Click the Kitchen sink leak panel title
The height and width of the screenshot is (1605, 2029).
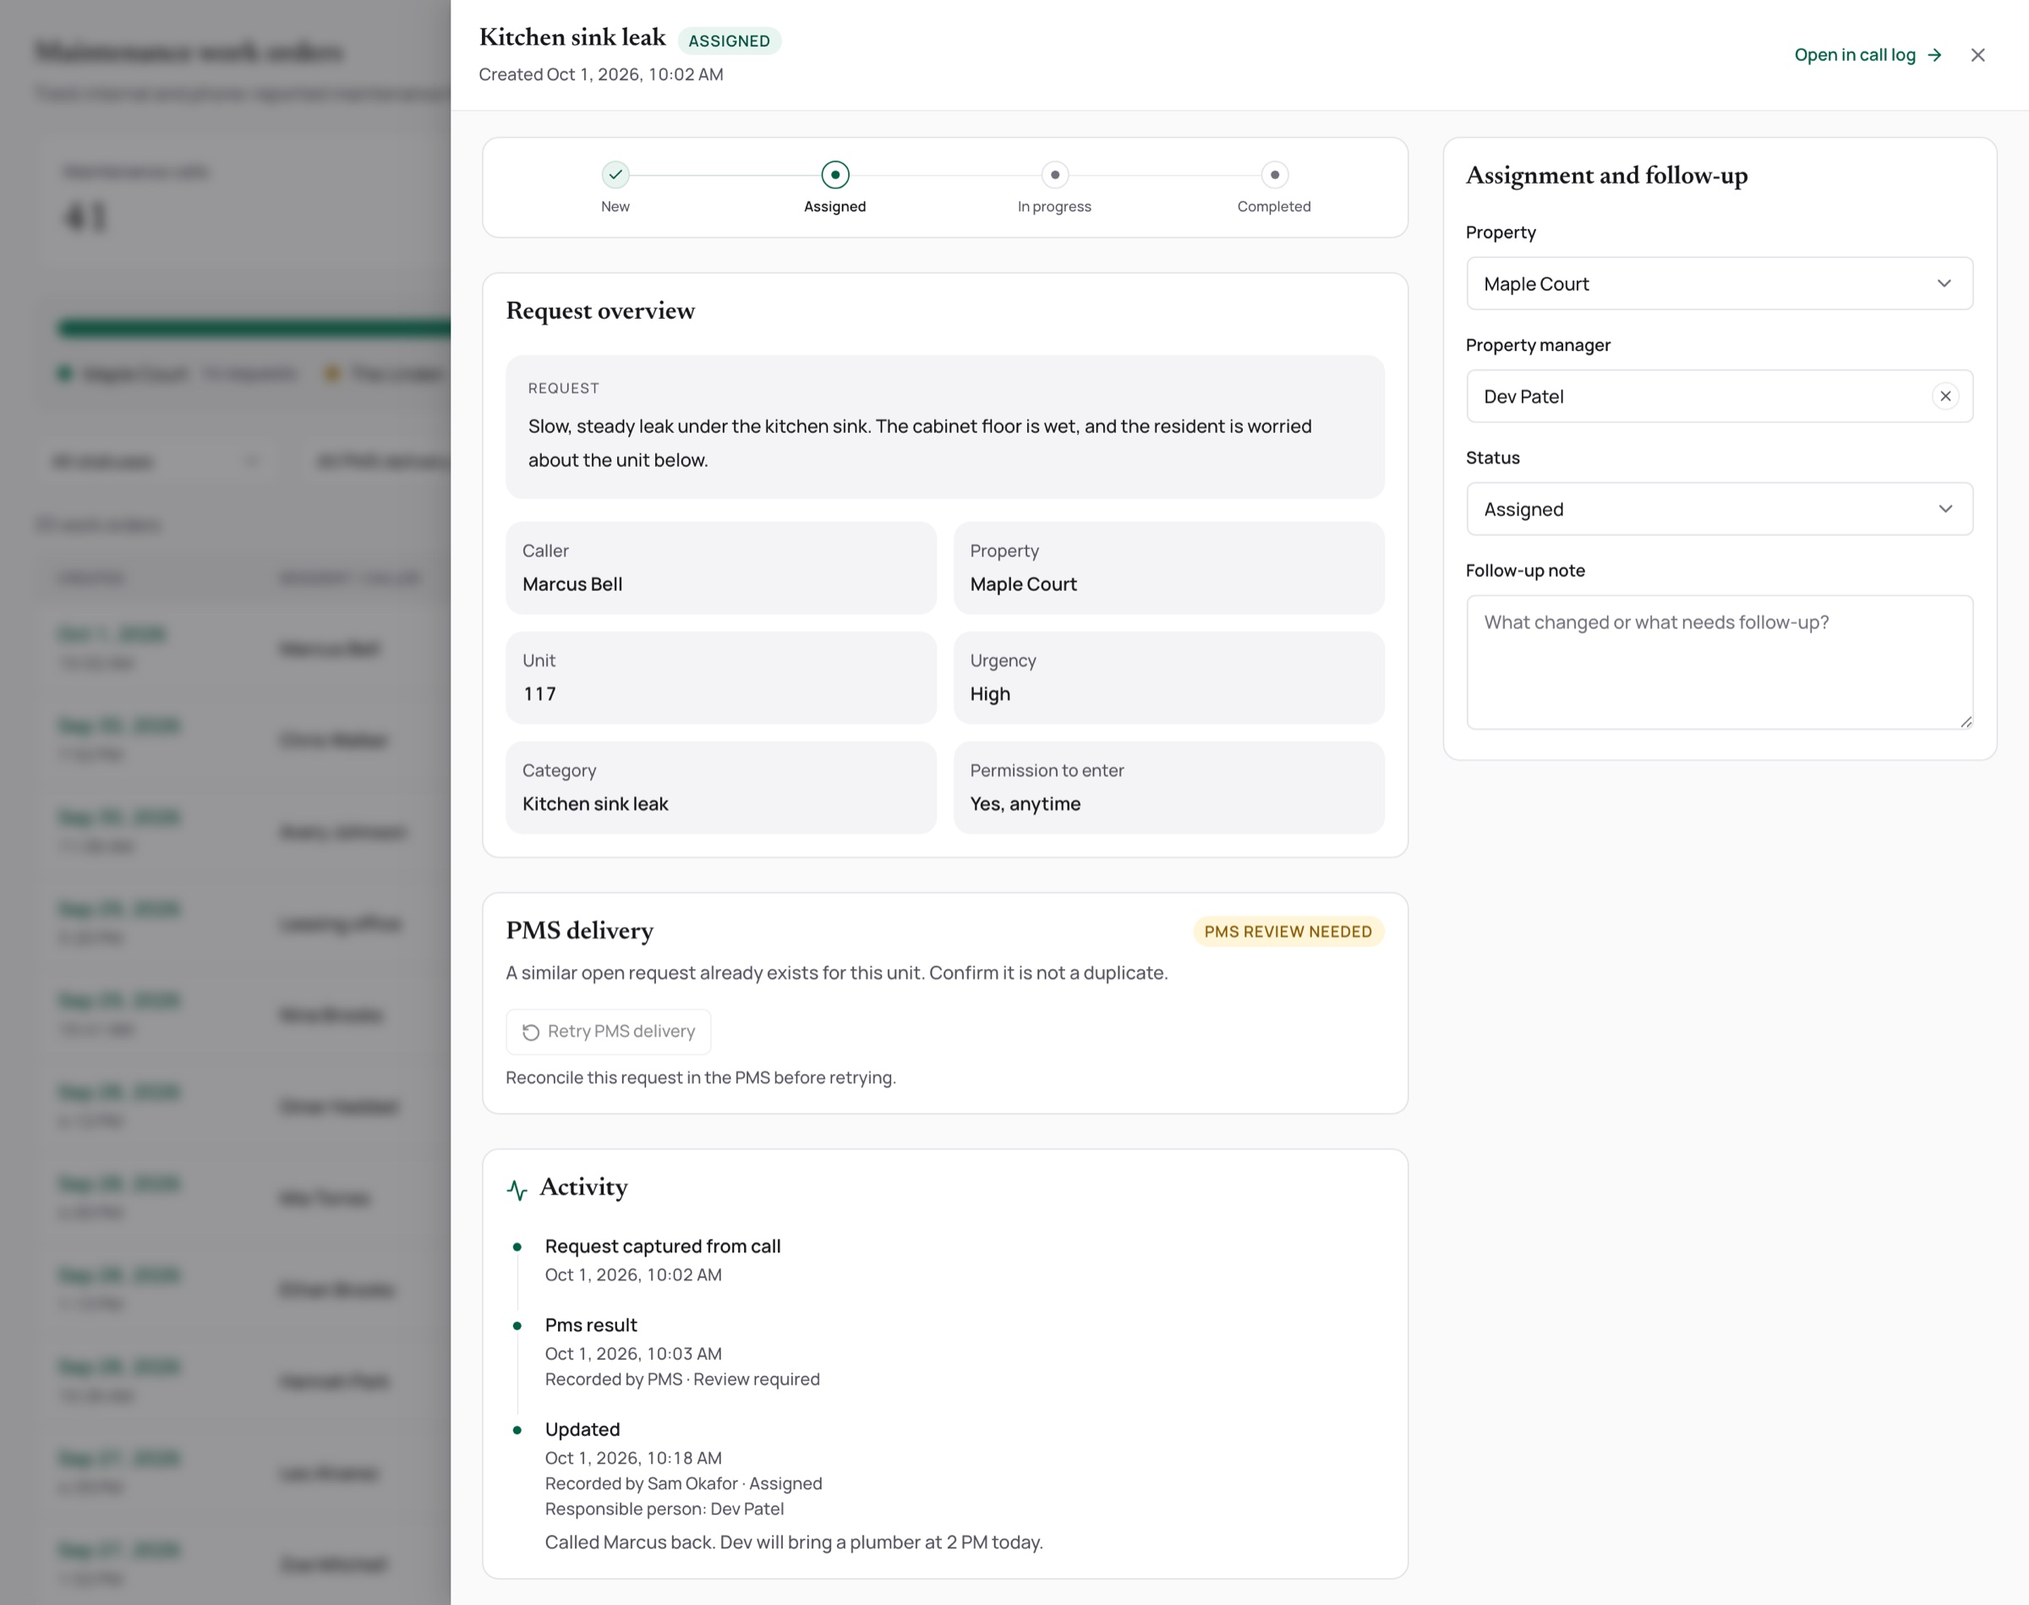tap(572, 37)
